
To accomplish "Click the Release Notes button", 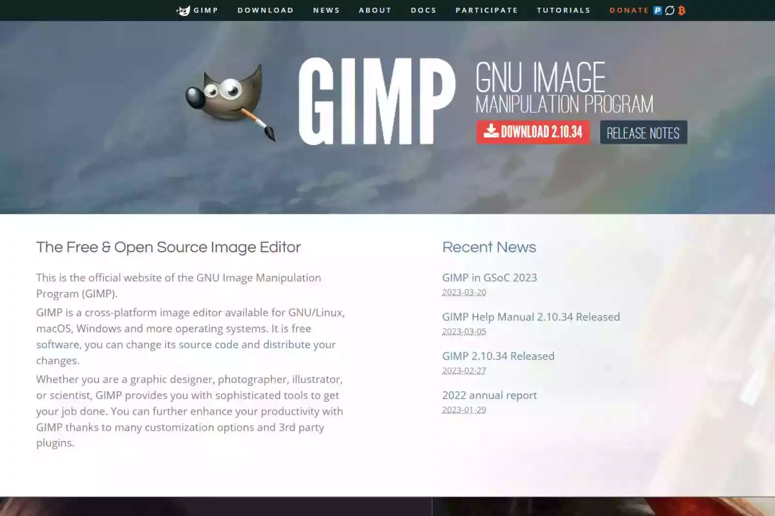I will pos(643,133).
